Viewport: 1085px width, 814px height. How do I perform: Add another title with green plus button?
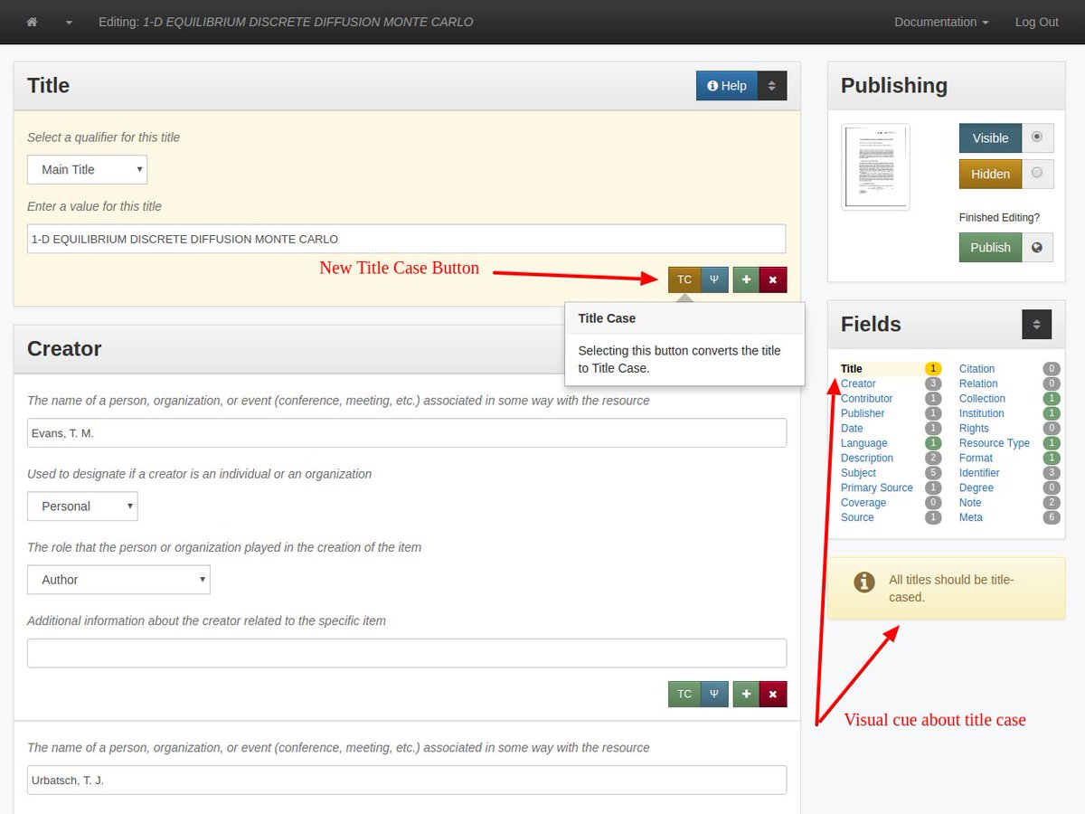[x=746, y=279]
